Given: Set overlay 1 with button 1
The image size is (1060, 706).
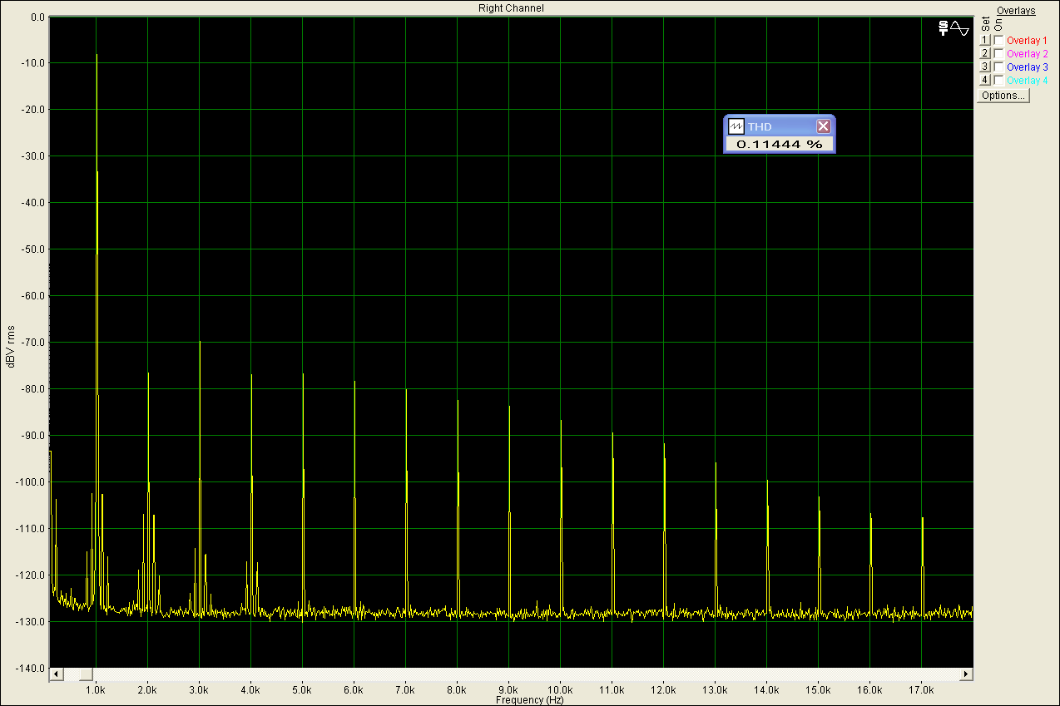Looking at the screenshot, I should point(984,40).
